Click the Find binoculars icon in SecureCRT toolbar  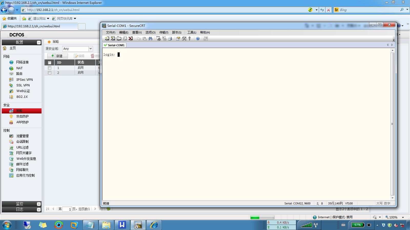(150, 39)
